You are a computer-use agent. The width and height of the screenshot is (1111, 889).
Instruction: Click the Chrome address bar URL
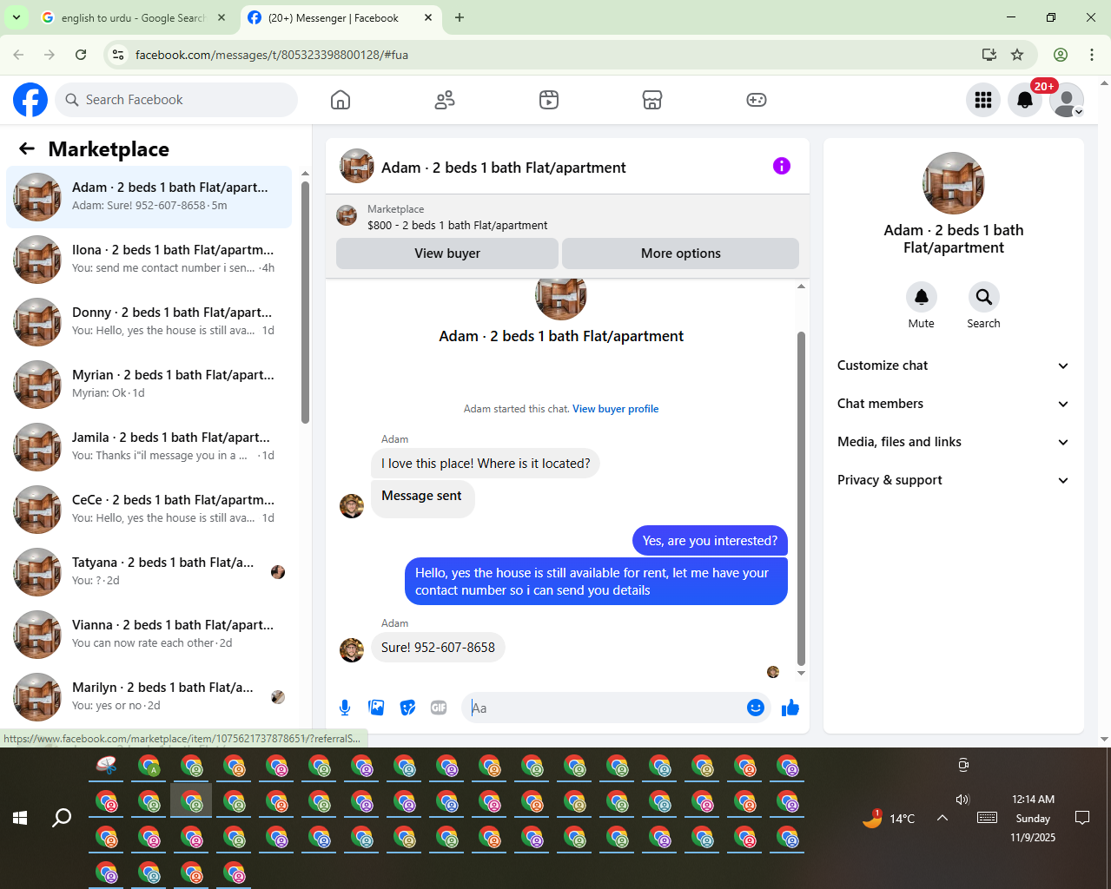click(x=272, y=55)
